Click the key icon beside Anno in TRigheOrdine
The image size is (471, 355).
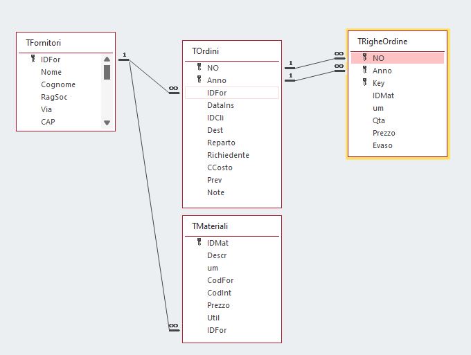pyautogui.click(x=364, y=70)
